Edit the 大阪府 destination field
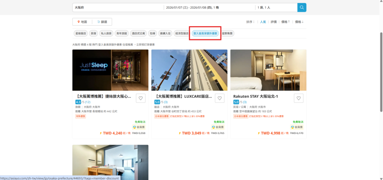The image size is (383, 180). coord(118,7)
